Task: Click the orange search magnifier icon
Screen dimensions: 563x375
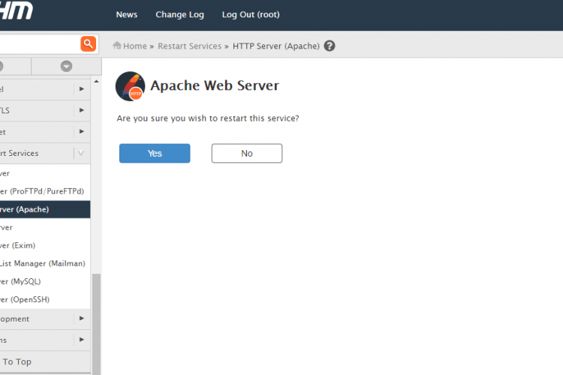Action: click(x=88, y=43)
